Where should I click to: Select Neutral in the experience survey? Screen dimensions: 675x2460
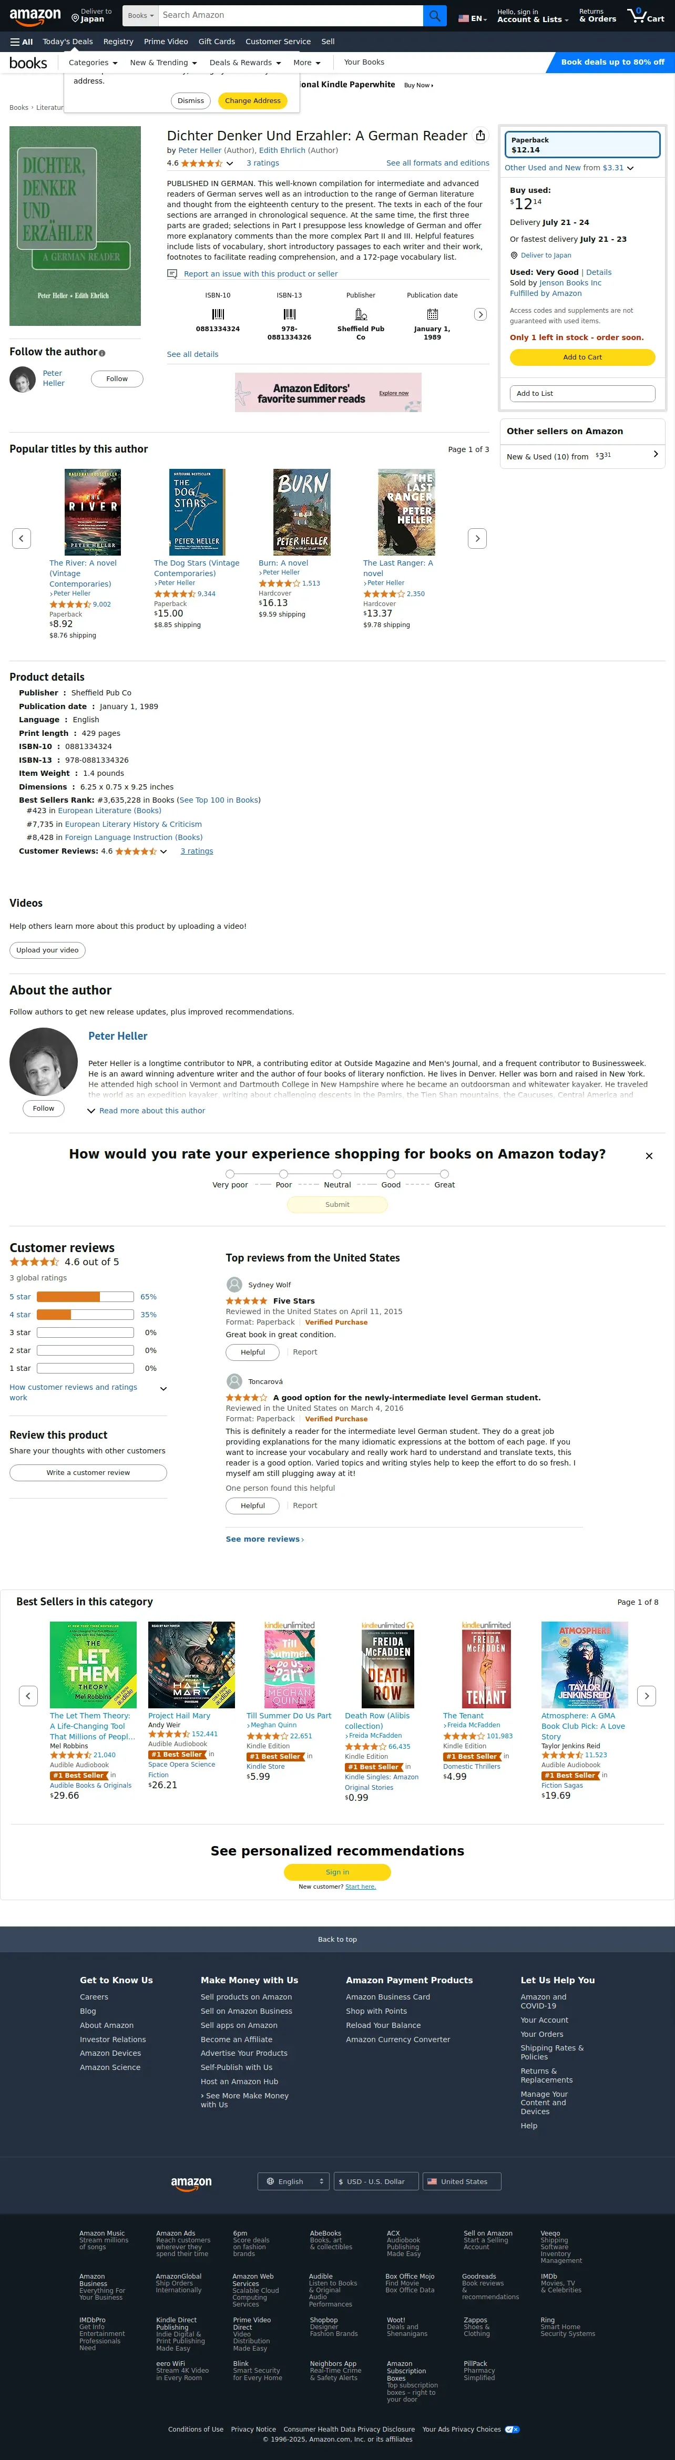pyautogui.click(x=337, y=1174)
